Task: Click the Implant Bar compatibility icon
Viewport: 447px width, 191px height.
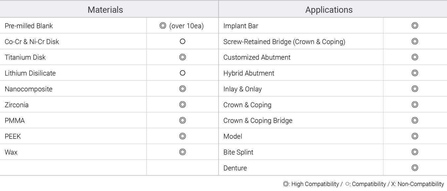Action: pos(415,26)
